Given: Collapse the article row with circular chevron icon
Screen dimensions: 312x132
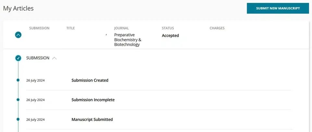Looking at the screenshot, I should (19, 35).
